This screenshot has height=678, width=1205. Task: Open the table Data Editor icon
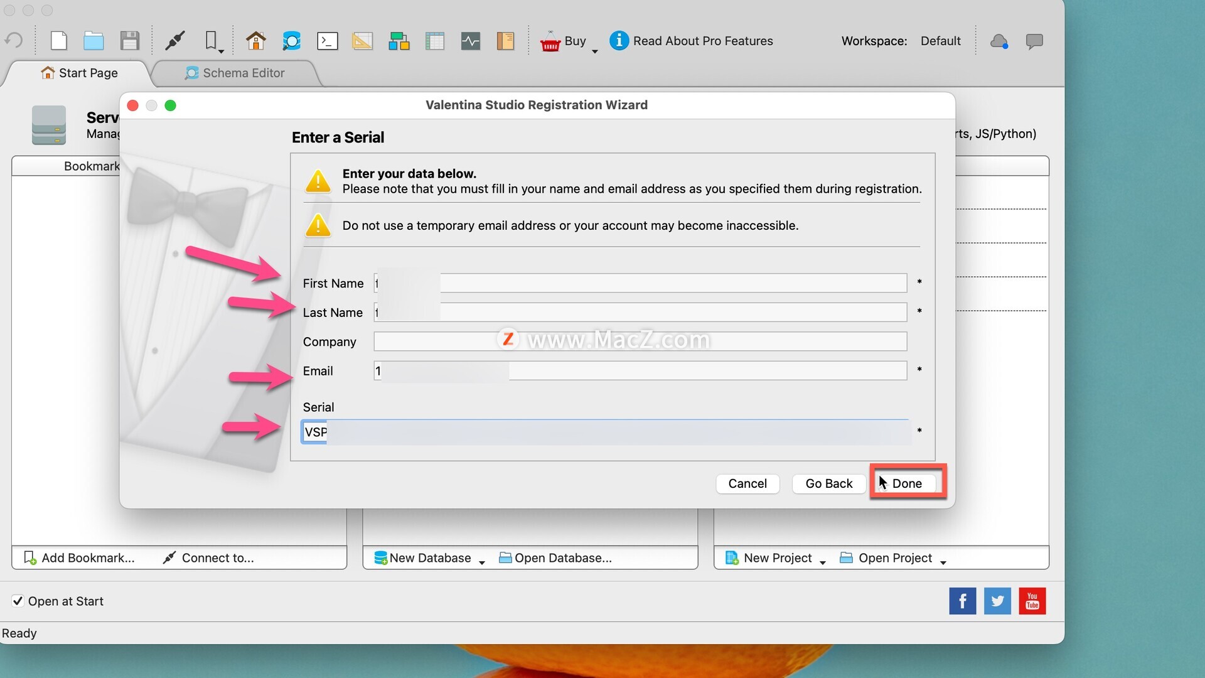[x=434, y=41]
